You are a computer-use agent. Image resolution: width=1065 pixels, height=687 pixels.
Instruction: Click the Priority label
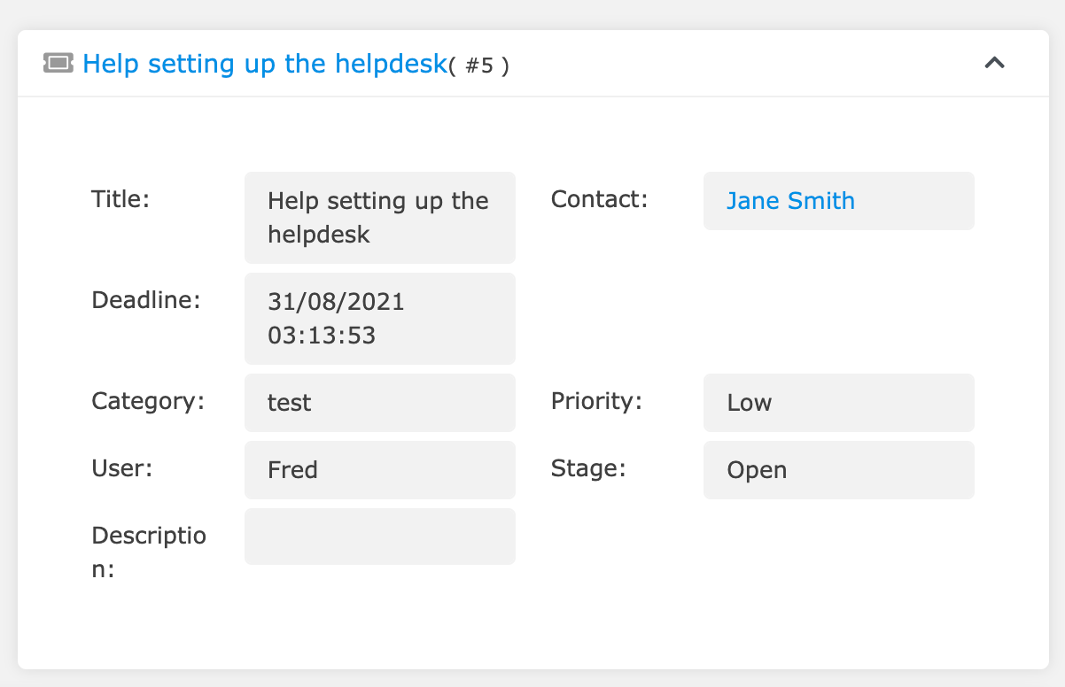point(595,401)
